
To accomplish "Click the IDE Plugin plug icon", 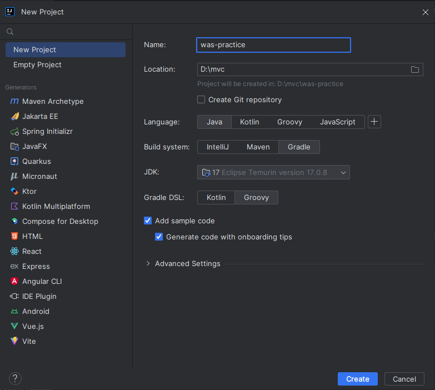I will [14, 296].
